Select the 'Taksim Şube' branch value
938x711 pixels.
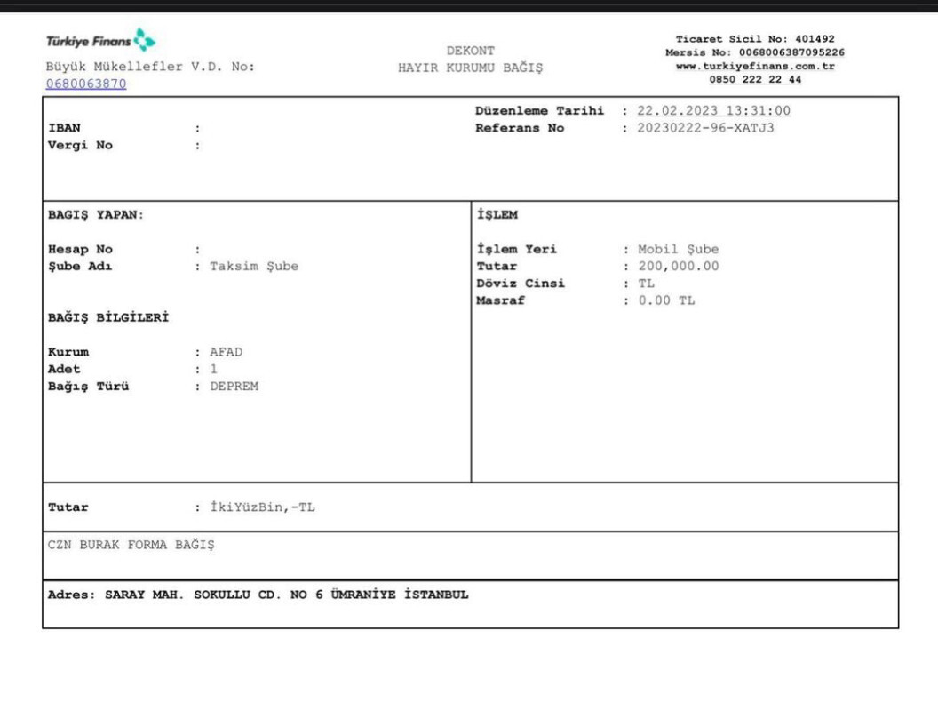point(254,267)
